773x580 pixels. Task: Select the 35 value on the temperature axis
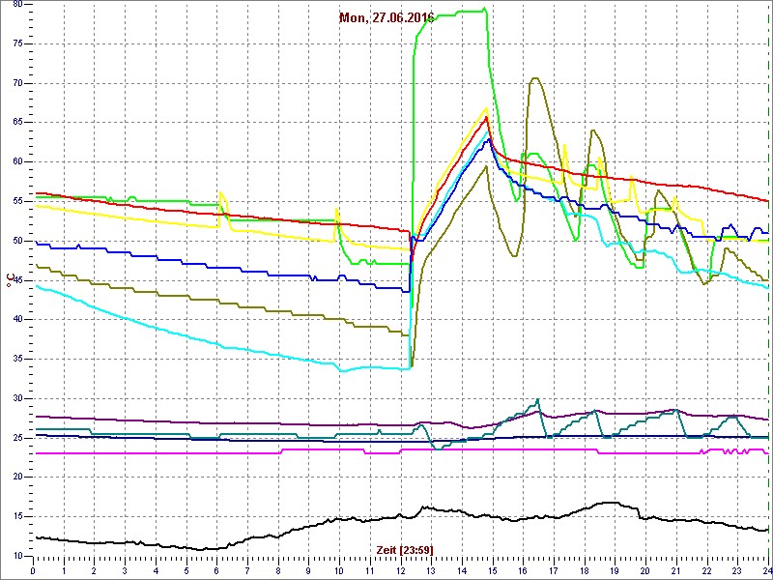(16, 359)
